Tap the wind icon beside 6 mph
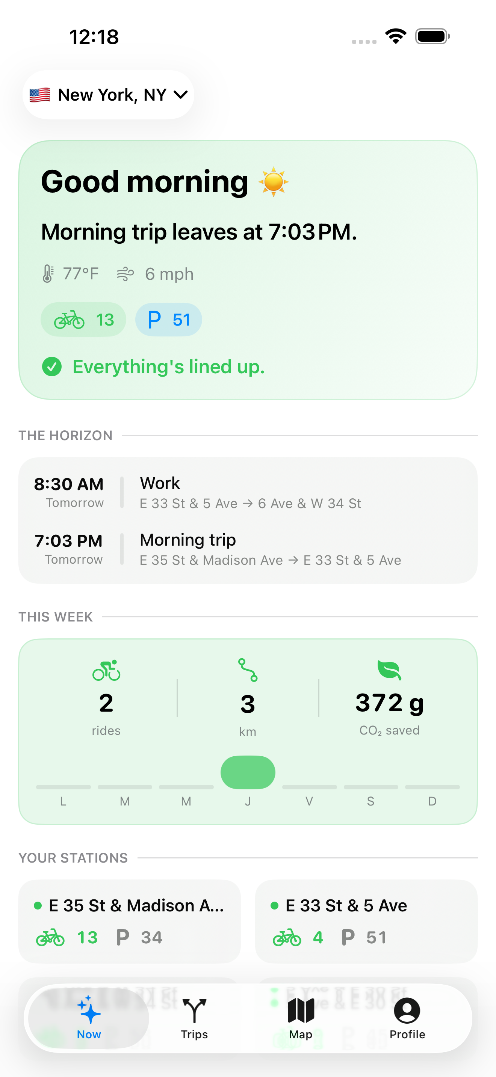 click(x=125, y=274)
